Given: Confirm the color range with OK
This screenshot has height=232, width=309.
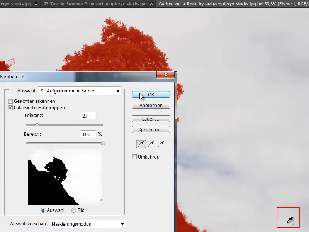Looking at the screenshot, I should point(151,94).
